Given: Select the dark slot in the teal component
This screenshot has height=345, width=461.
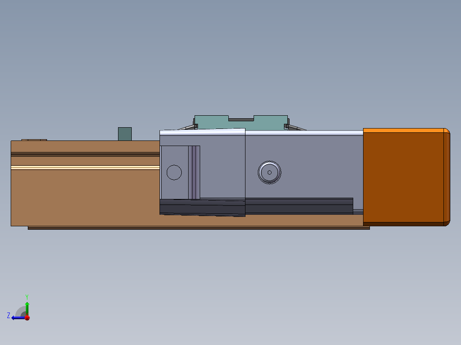Looking at the screenshot, I should click(x=241, y=119).
